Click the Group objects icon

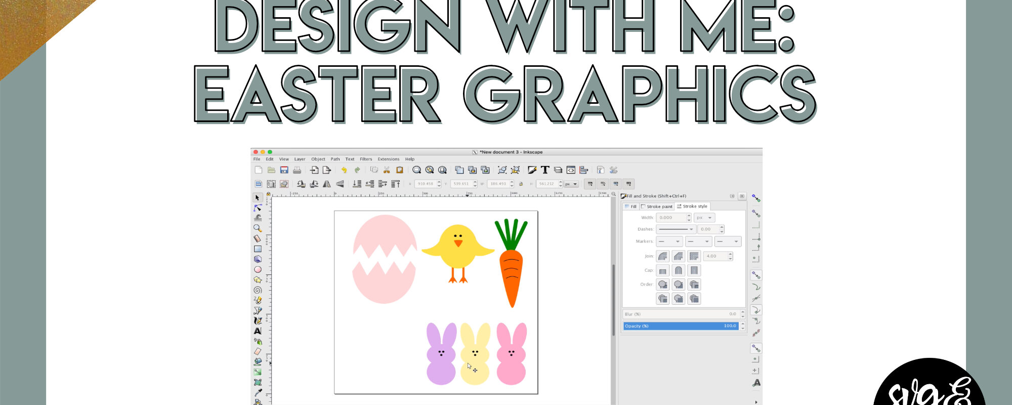pos(502,170)
